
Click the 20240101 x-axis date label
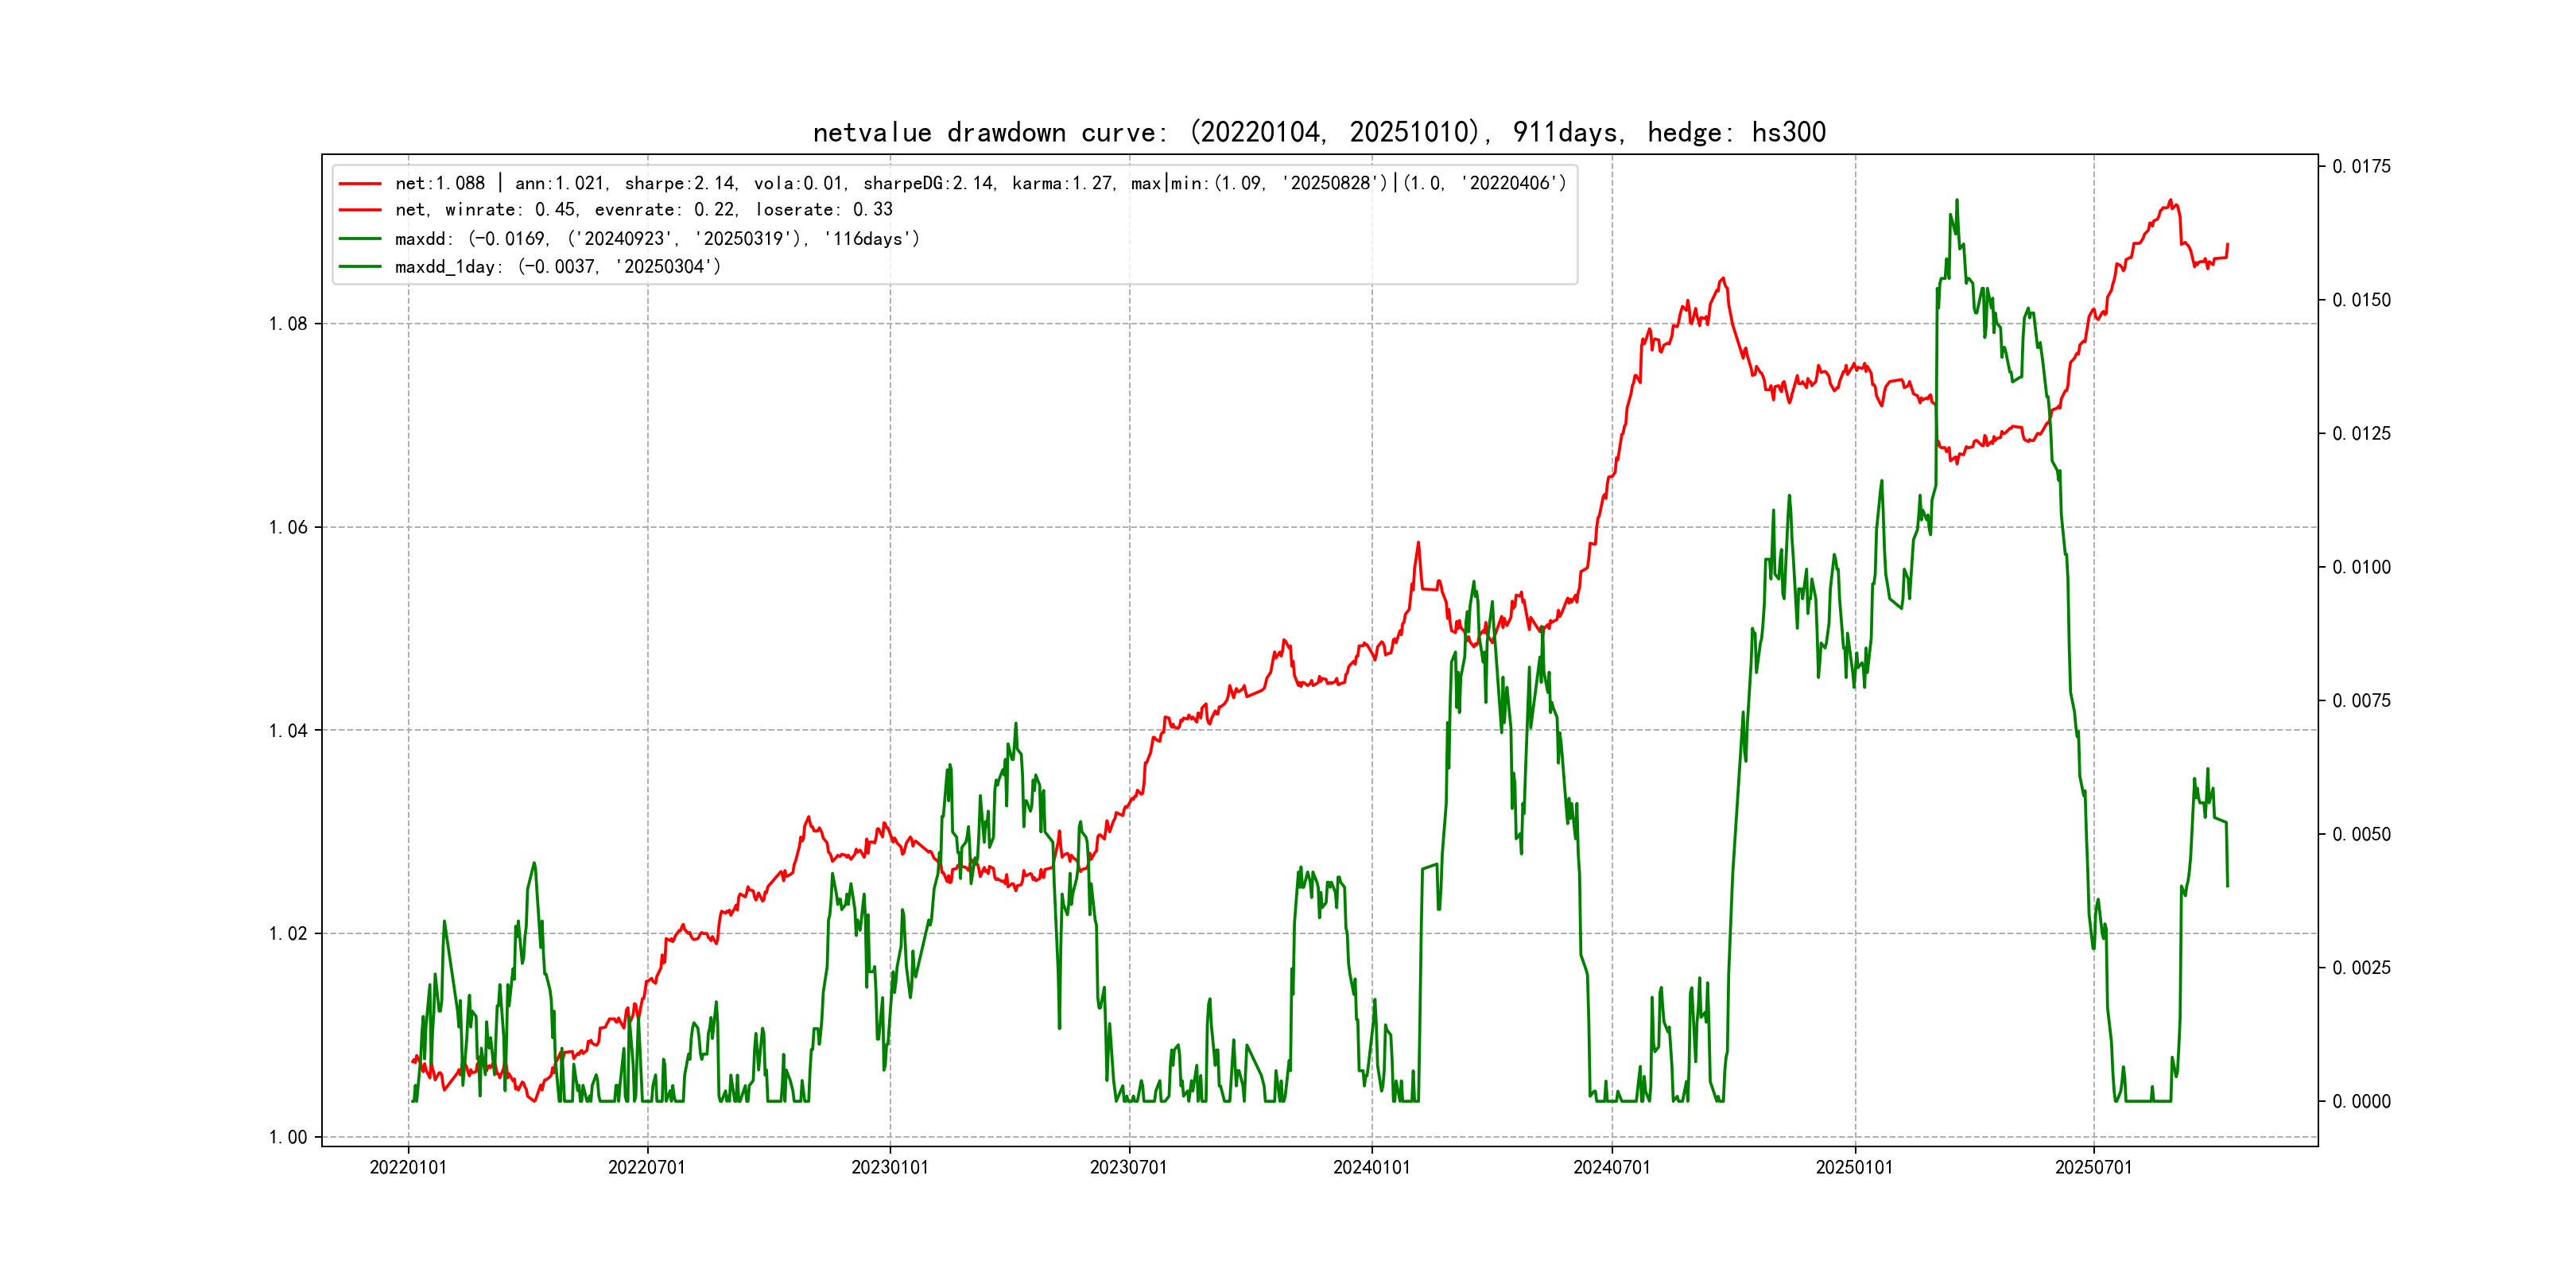tap(1371, 1167)
